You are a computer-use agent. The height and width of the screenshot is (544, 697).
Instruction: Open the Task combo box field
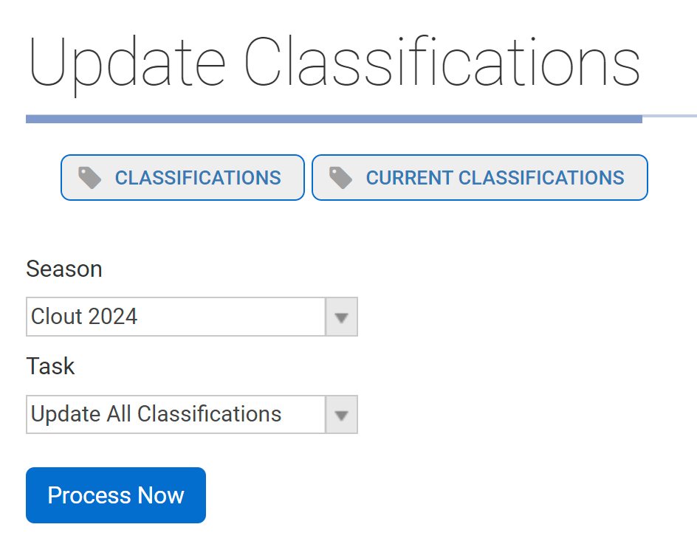pos(176,415)
